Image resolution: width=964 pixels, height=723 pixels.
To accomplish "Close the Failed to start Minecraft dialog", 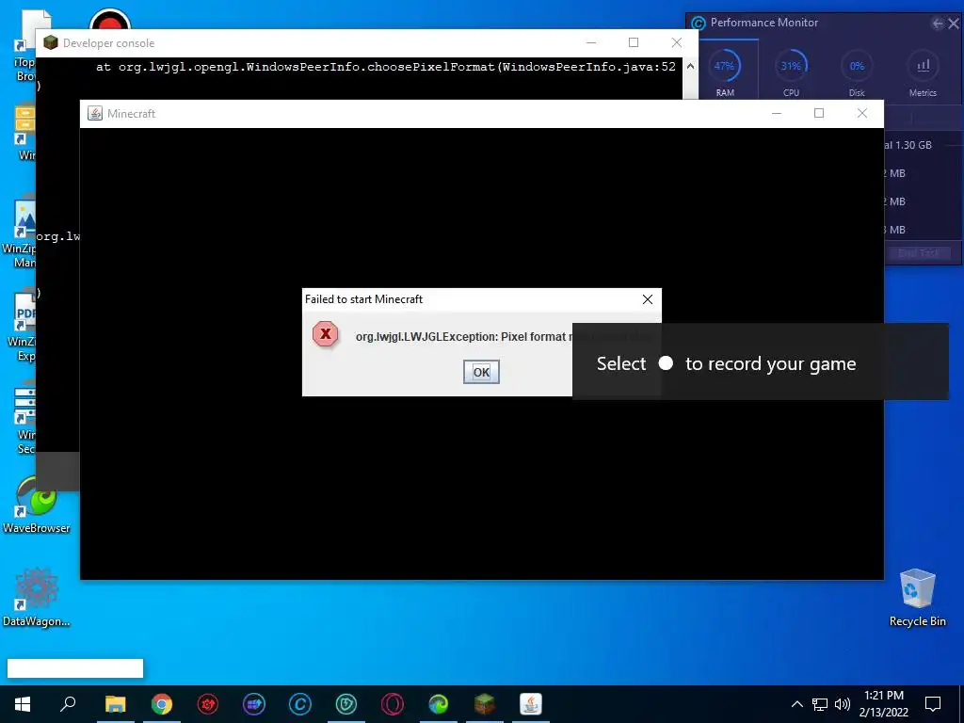I will (x=648, y=299).
